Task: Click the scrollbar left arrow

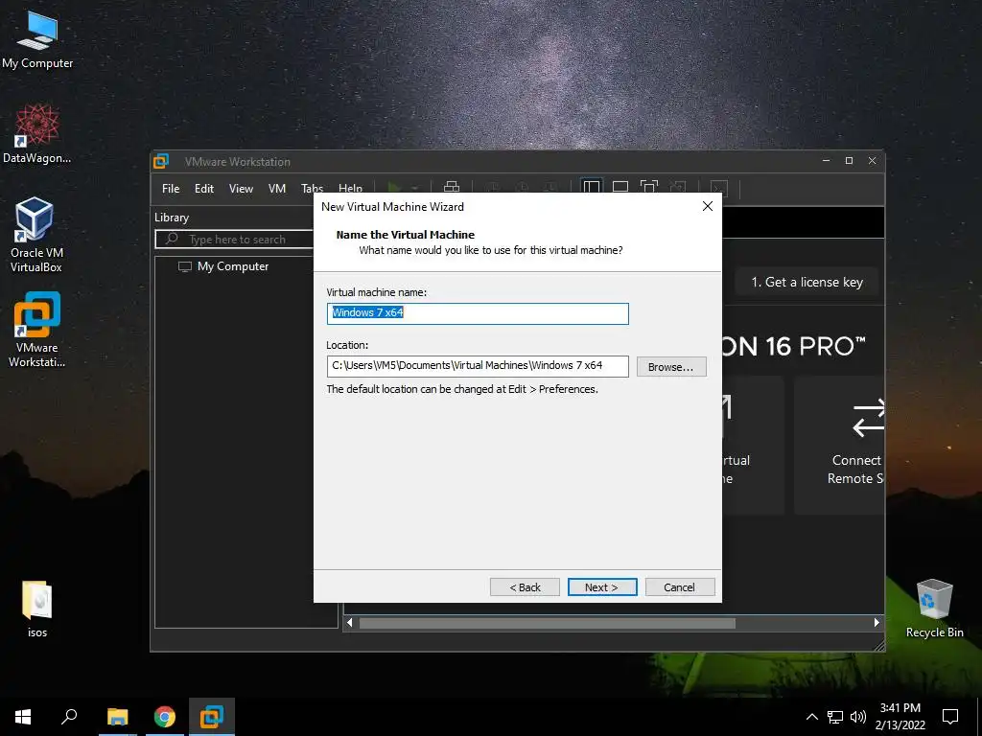Action: pos(349,623)
